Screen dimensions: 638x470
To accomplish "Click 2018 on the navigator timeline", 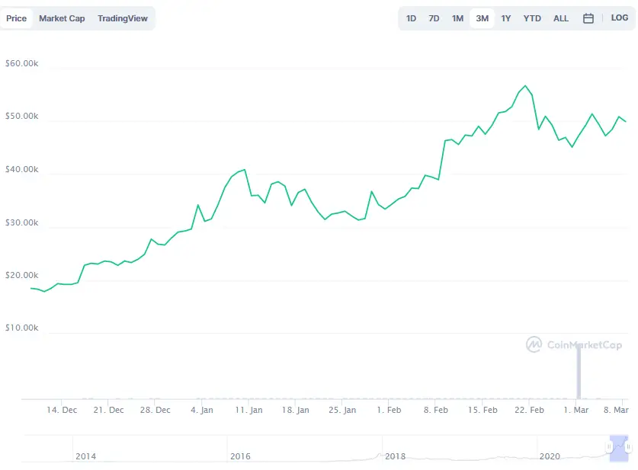I will (x=396, y=456).
